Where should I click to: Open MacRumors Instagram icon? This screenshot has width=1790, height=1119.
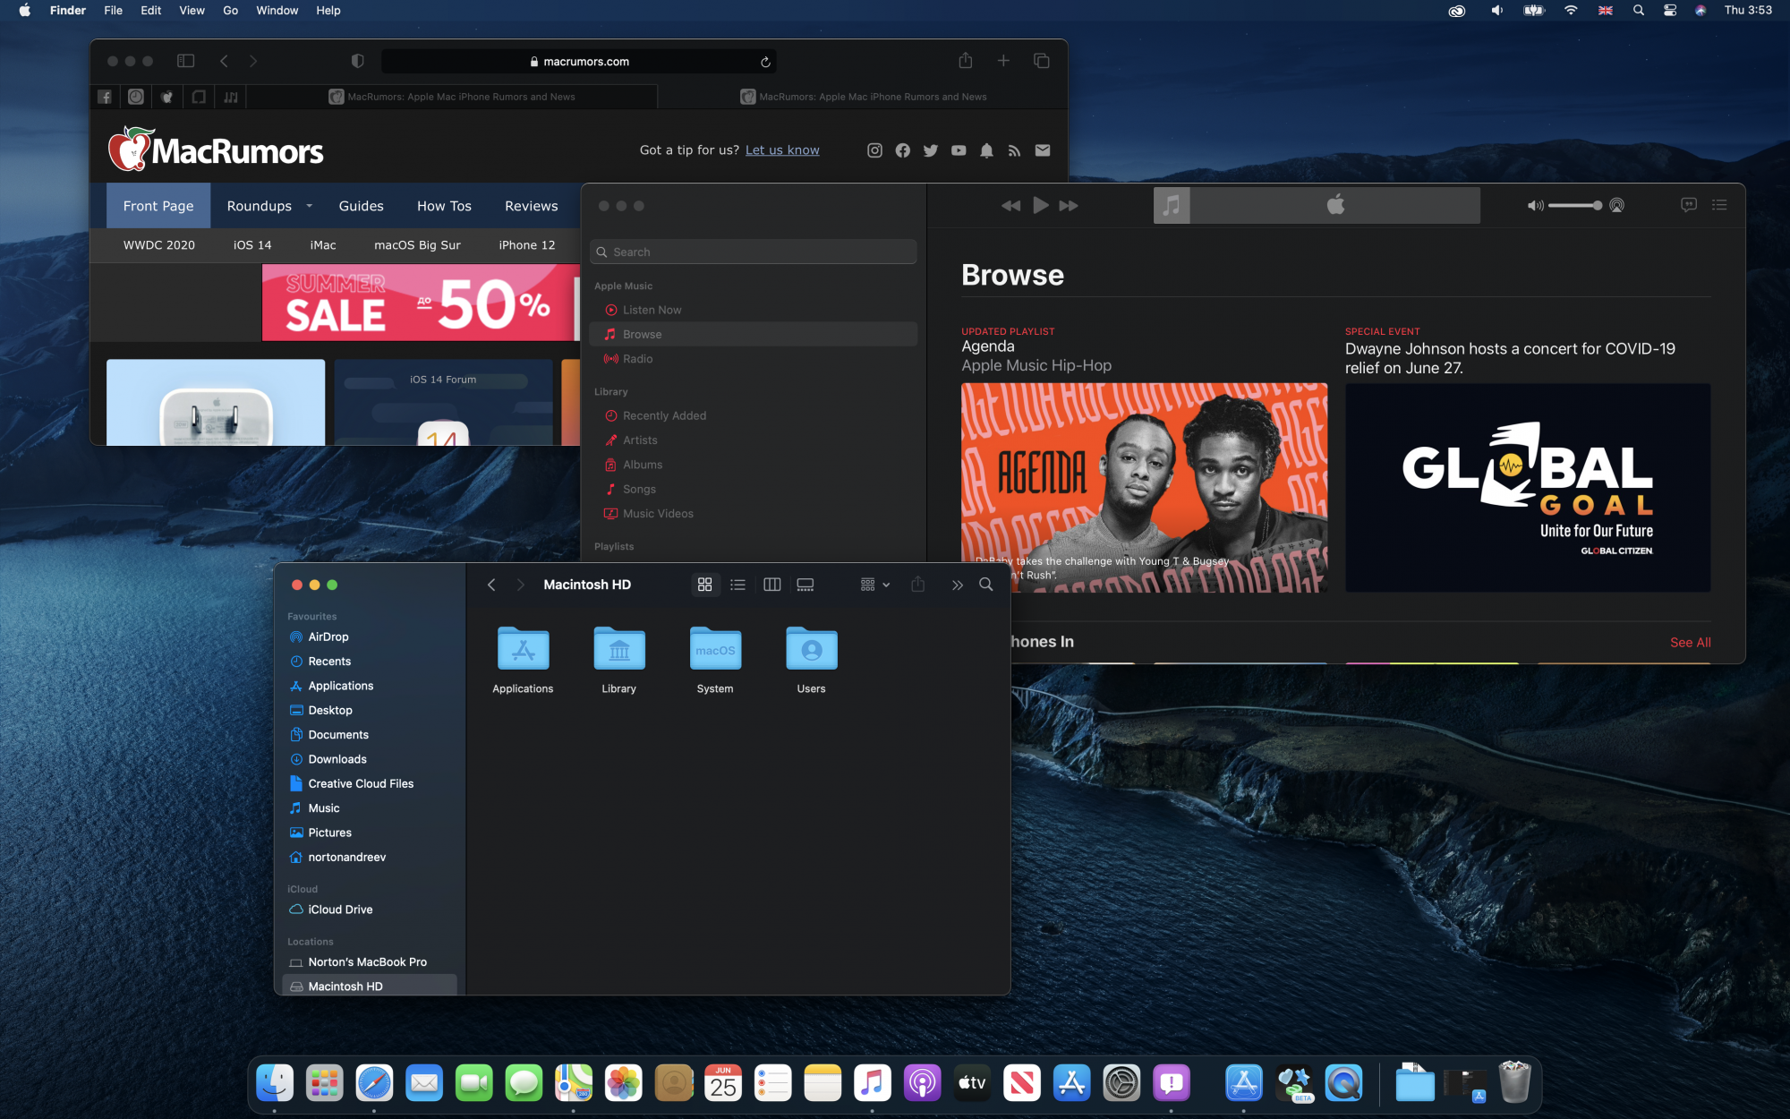point(874,150)
